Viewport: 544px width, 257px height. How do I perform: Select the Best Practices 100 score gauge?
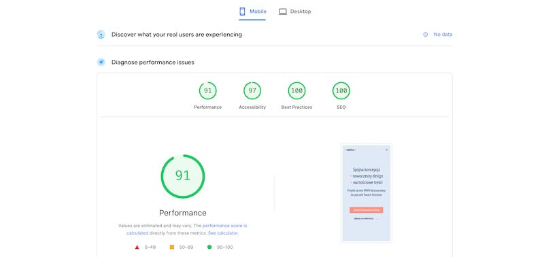click(x=296, y=91)
